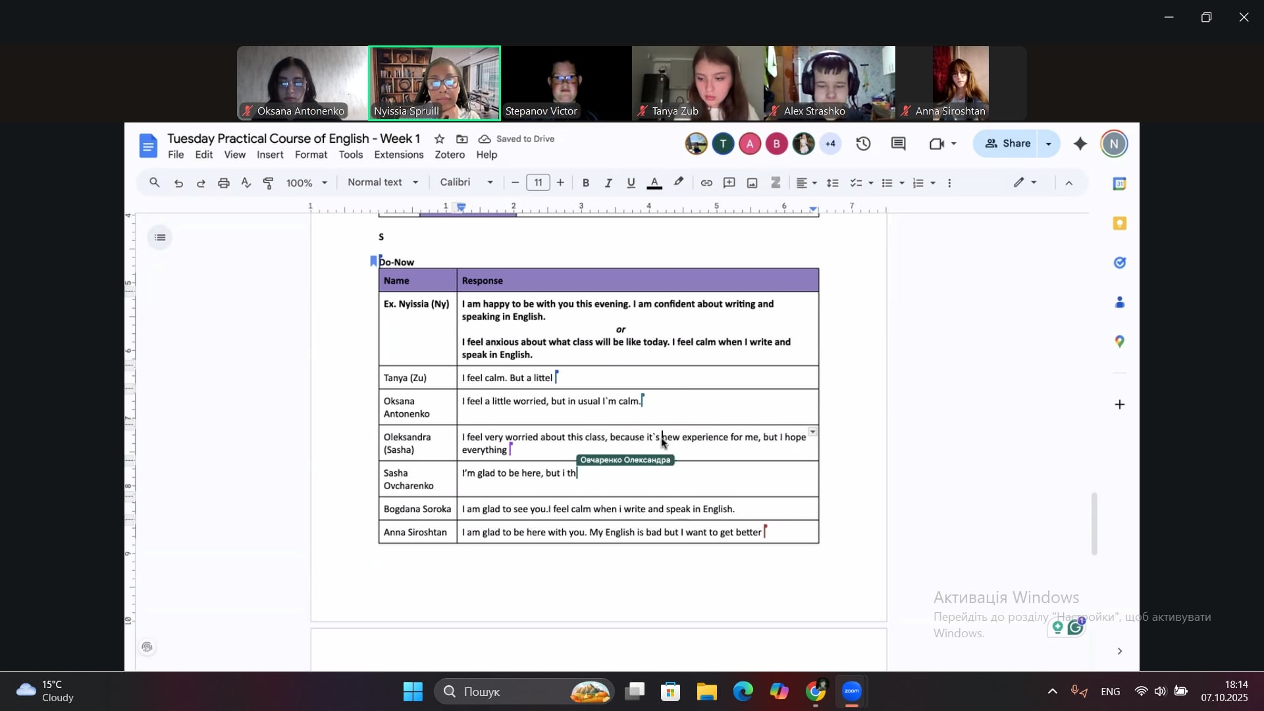Open Google Keep sidebar icon
1264x711 pixels.
point(1119,224)
